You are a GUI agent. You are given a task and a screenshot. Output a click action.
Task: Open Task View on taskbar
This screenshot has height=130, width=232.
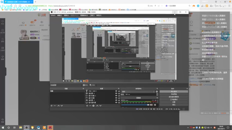click(x=14, y=127)
